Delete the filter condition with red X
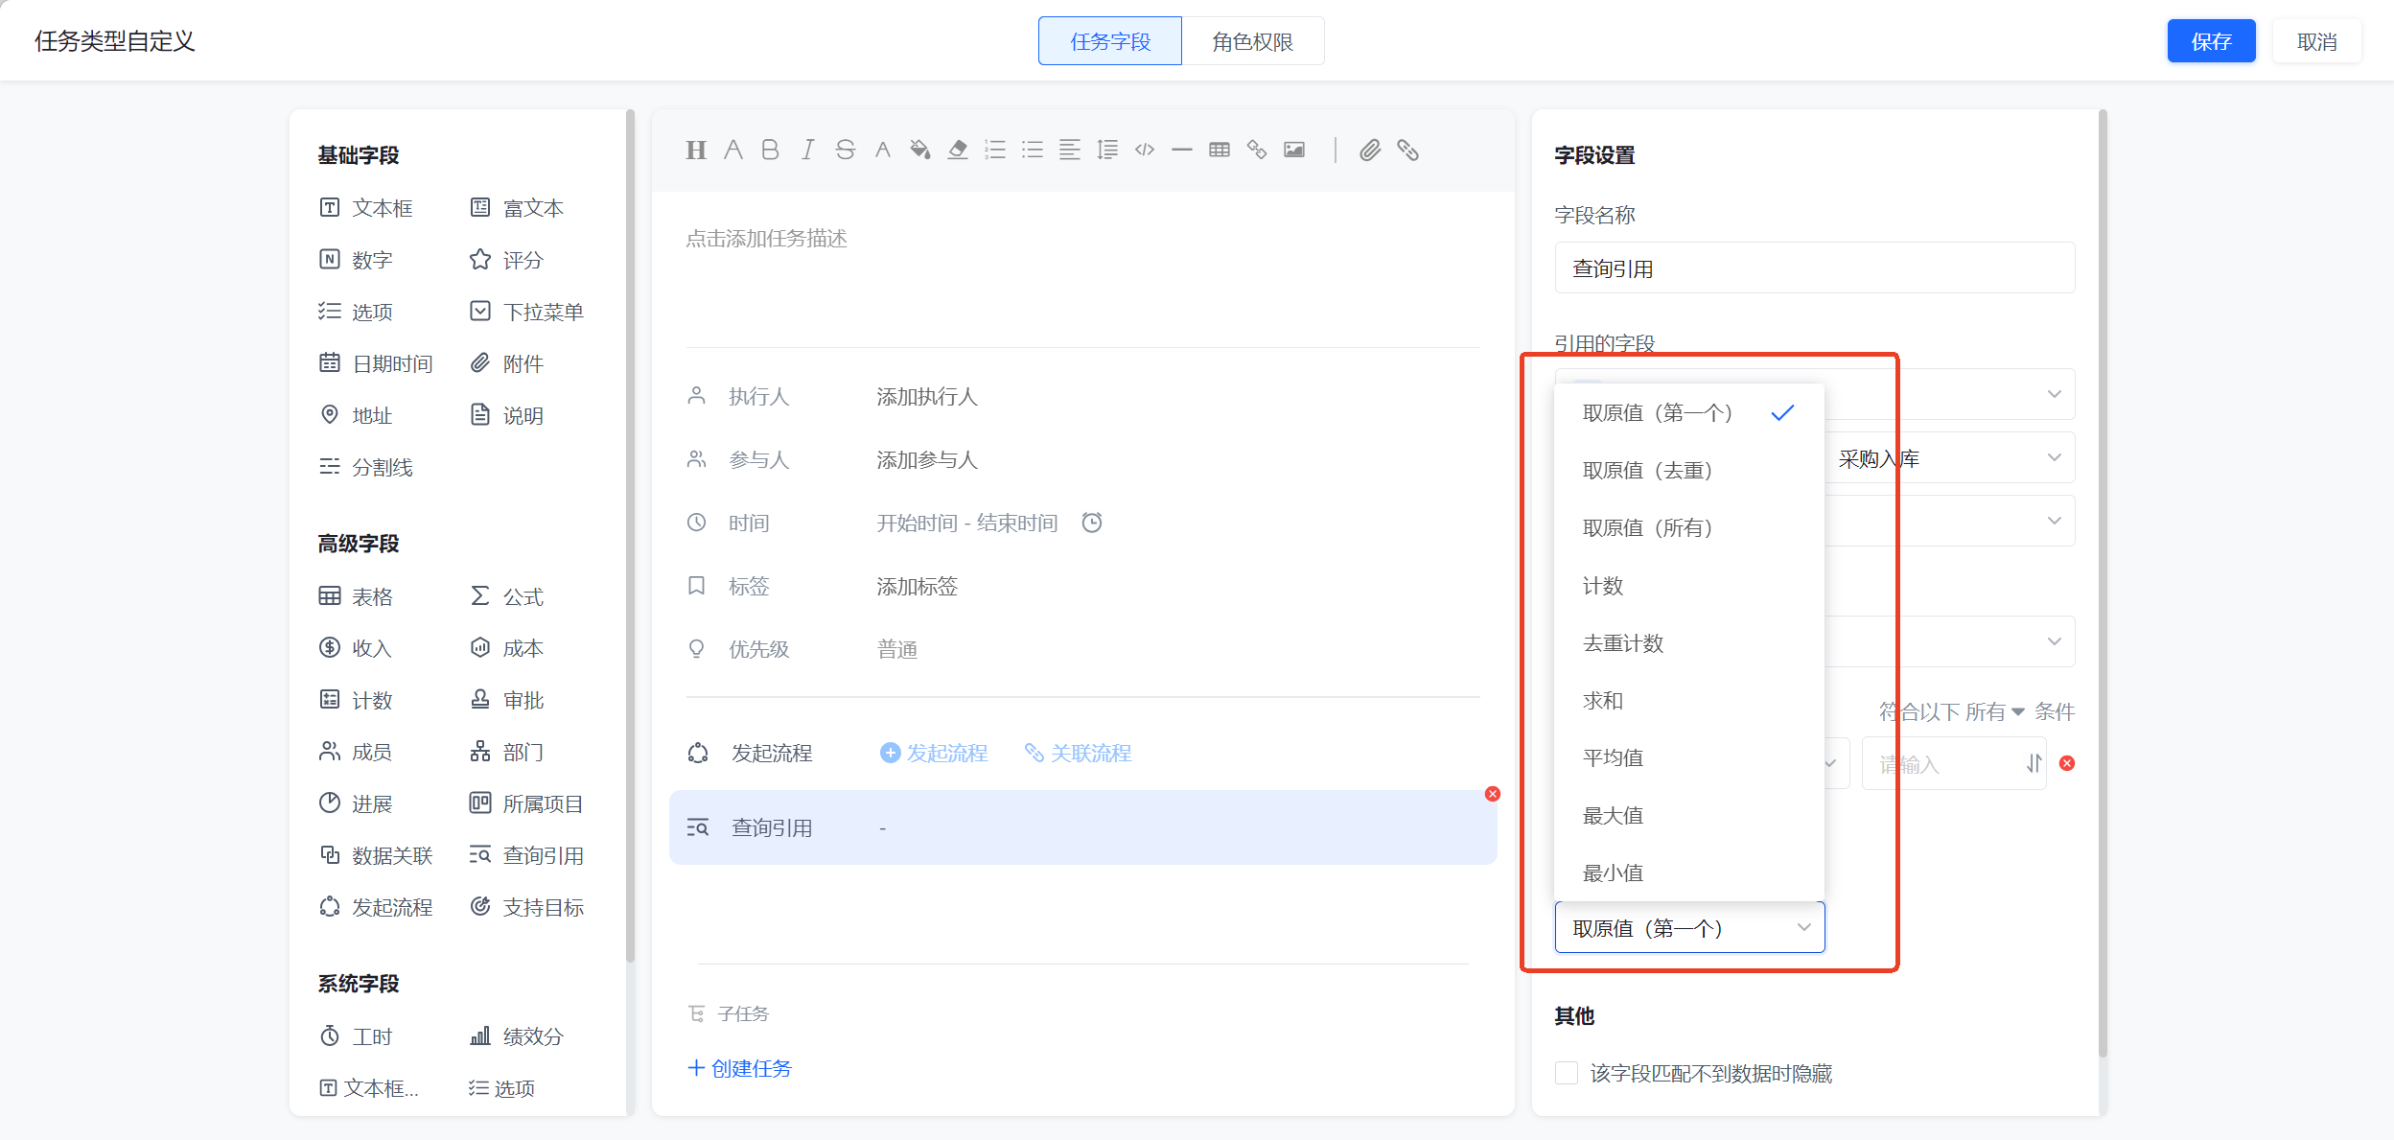The width and height of the screenshot is (2394, 1140). pyautogui.click(x=2067, y=763)
